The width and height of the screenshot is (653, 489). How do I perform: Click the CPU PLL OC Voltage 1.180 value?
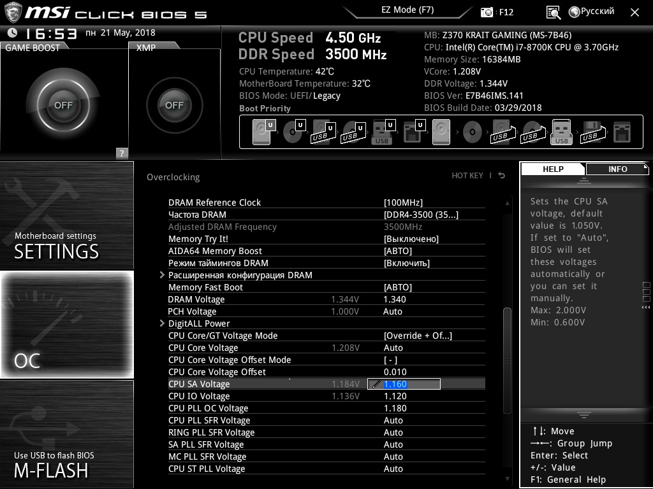(395, 408)
